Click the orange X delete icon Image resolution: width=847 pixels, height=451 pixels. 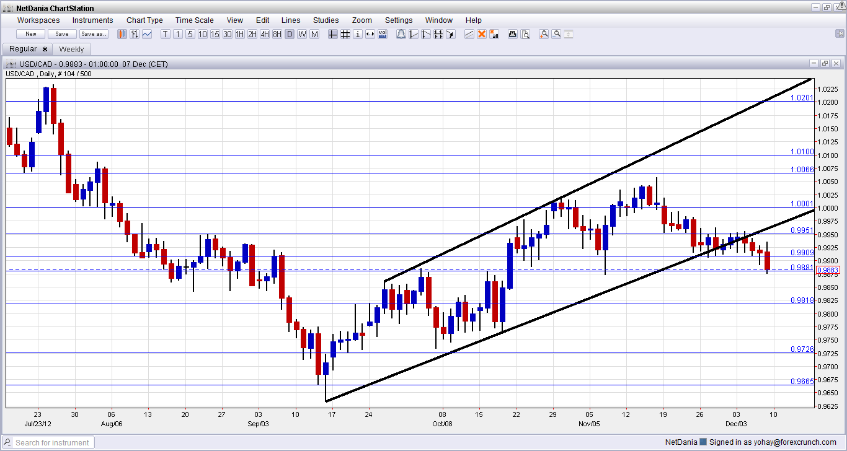(x=481, y=34)
